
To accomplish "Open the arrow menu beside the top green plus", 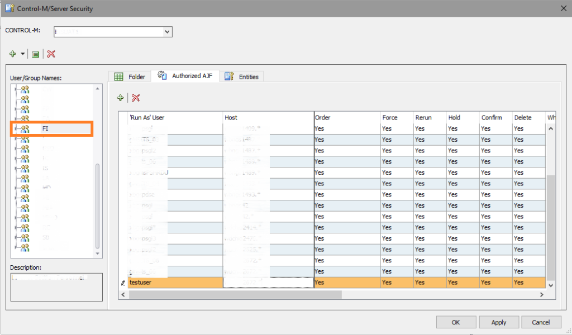I will [x=22, y=54].
